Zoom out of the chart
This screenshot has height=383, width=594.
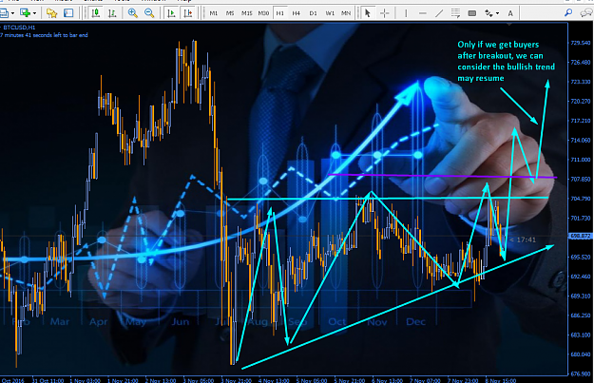pos(149,13)
